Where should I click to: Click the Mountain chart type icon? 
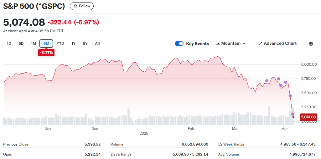pos(218,44)
